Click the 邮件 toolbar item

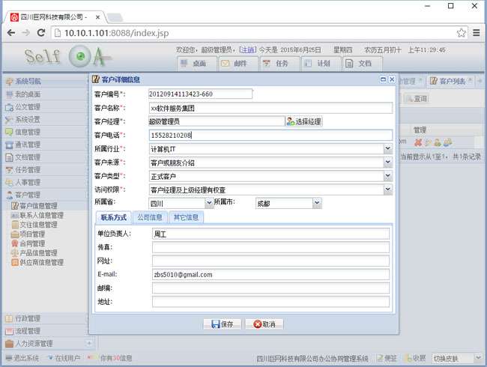click(235, 64)
